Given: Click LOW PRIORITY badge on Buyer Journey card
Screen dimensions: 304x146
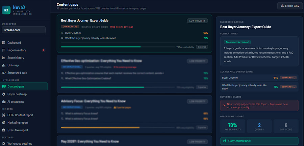Looking at the screenshot, I should [x=197, y=21].
